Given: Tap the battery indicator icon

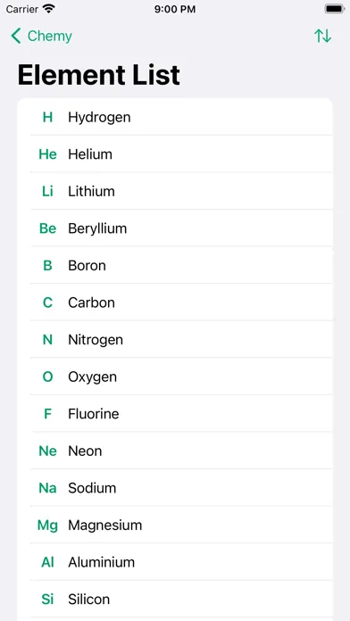Looking at the screenshot, I should [x=334, y=9].
